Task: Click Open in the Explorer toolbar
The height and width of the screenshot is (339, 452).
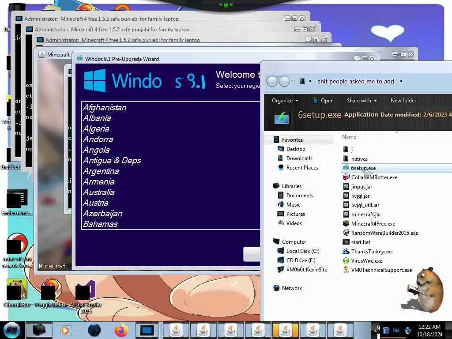Action: pos(323,101)
